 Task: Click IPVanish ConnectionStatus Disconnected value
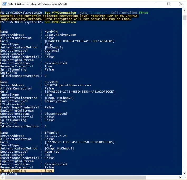point(56,164)
